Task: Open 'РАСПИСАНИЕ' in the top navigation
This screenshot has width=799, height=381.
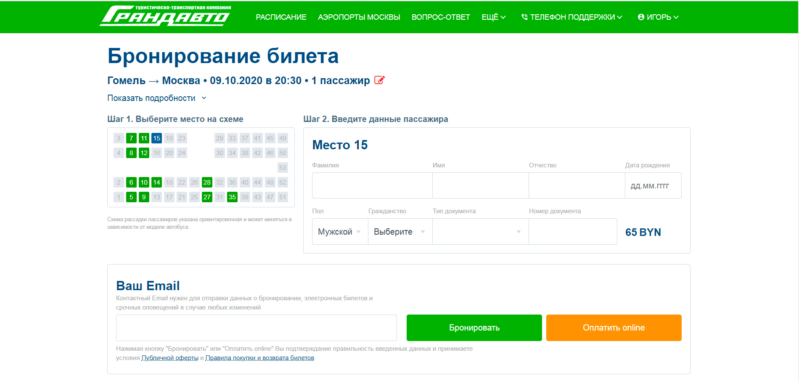Action: [281, 17]
